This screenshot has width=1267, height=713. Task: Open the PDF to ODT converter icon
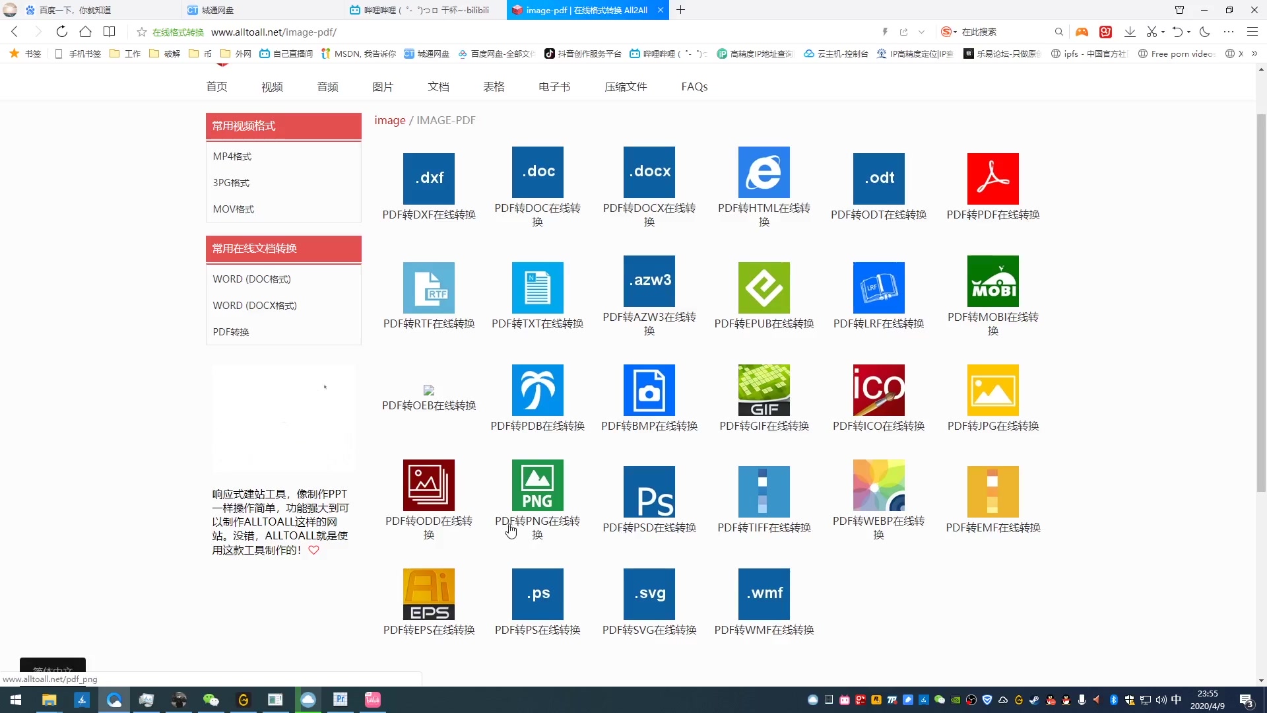879,178
